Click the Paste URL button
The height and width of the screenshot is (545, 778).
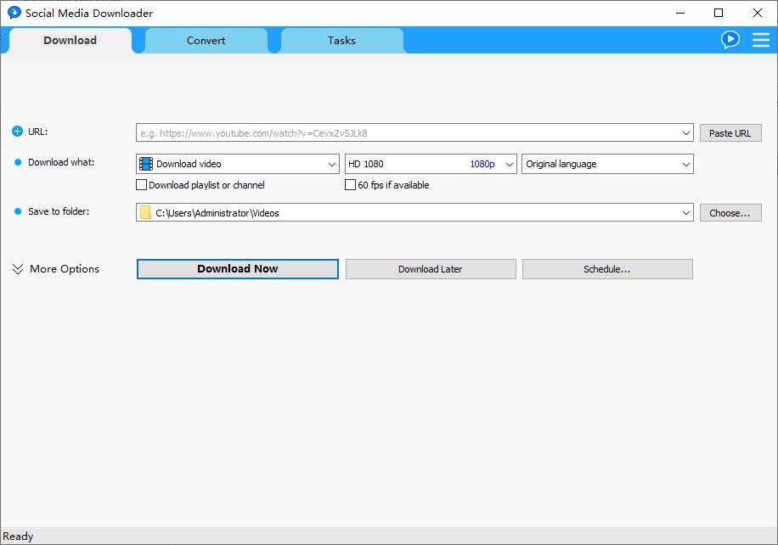tap(730, 133)
